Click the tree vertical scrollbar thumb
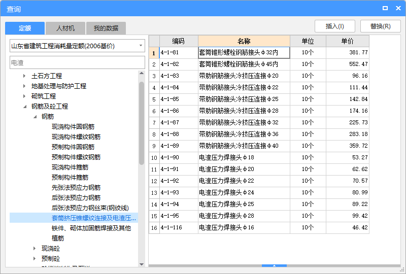Viewport: 406px width, 274px height. click(142, 123)
